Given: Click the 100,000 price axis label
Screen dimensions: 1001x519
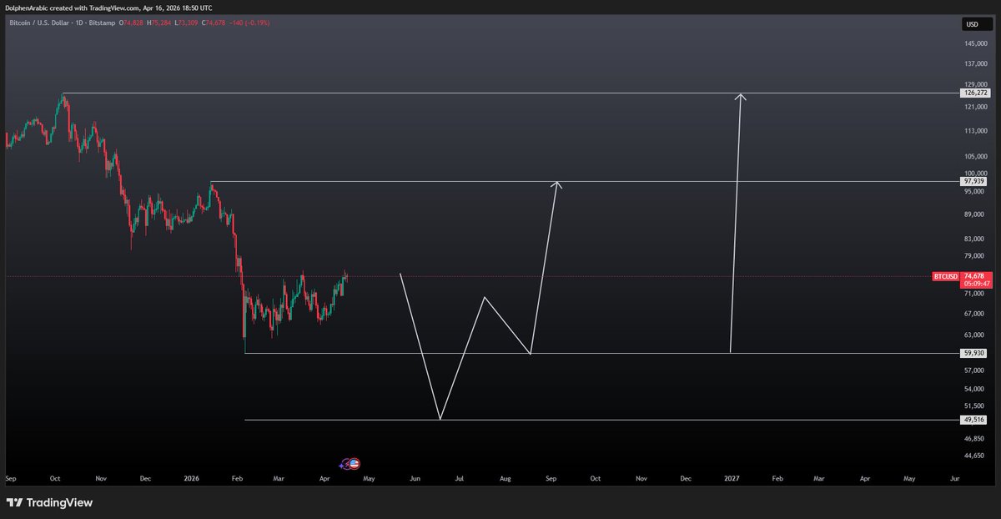Looking at the screenshot, I should 975,173.
